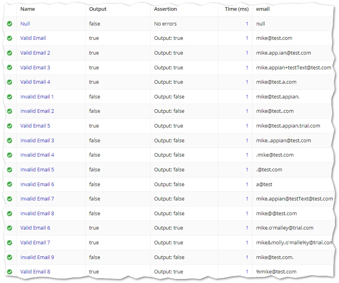339x283 pixels.
Task: Click the pass icon for Invalid Email 9
Action: point(10,257)
